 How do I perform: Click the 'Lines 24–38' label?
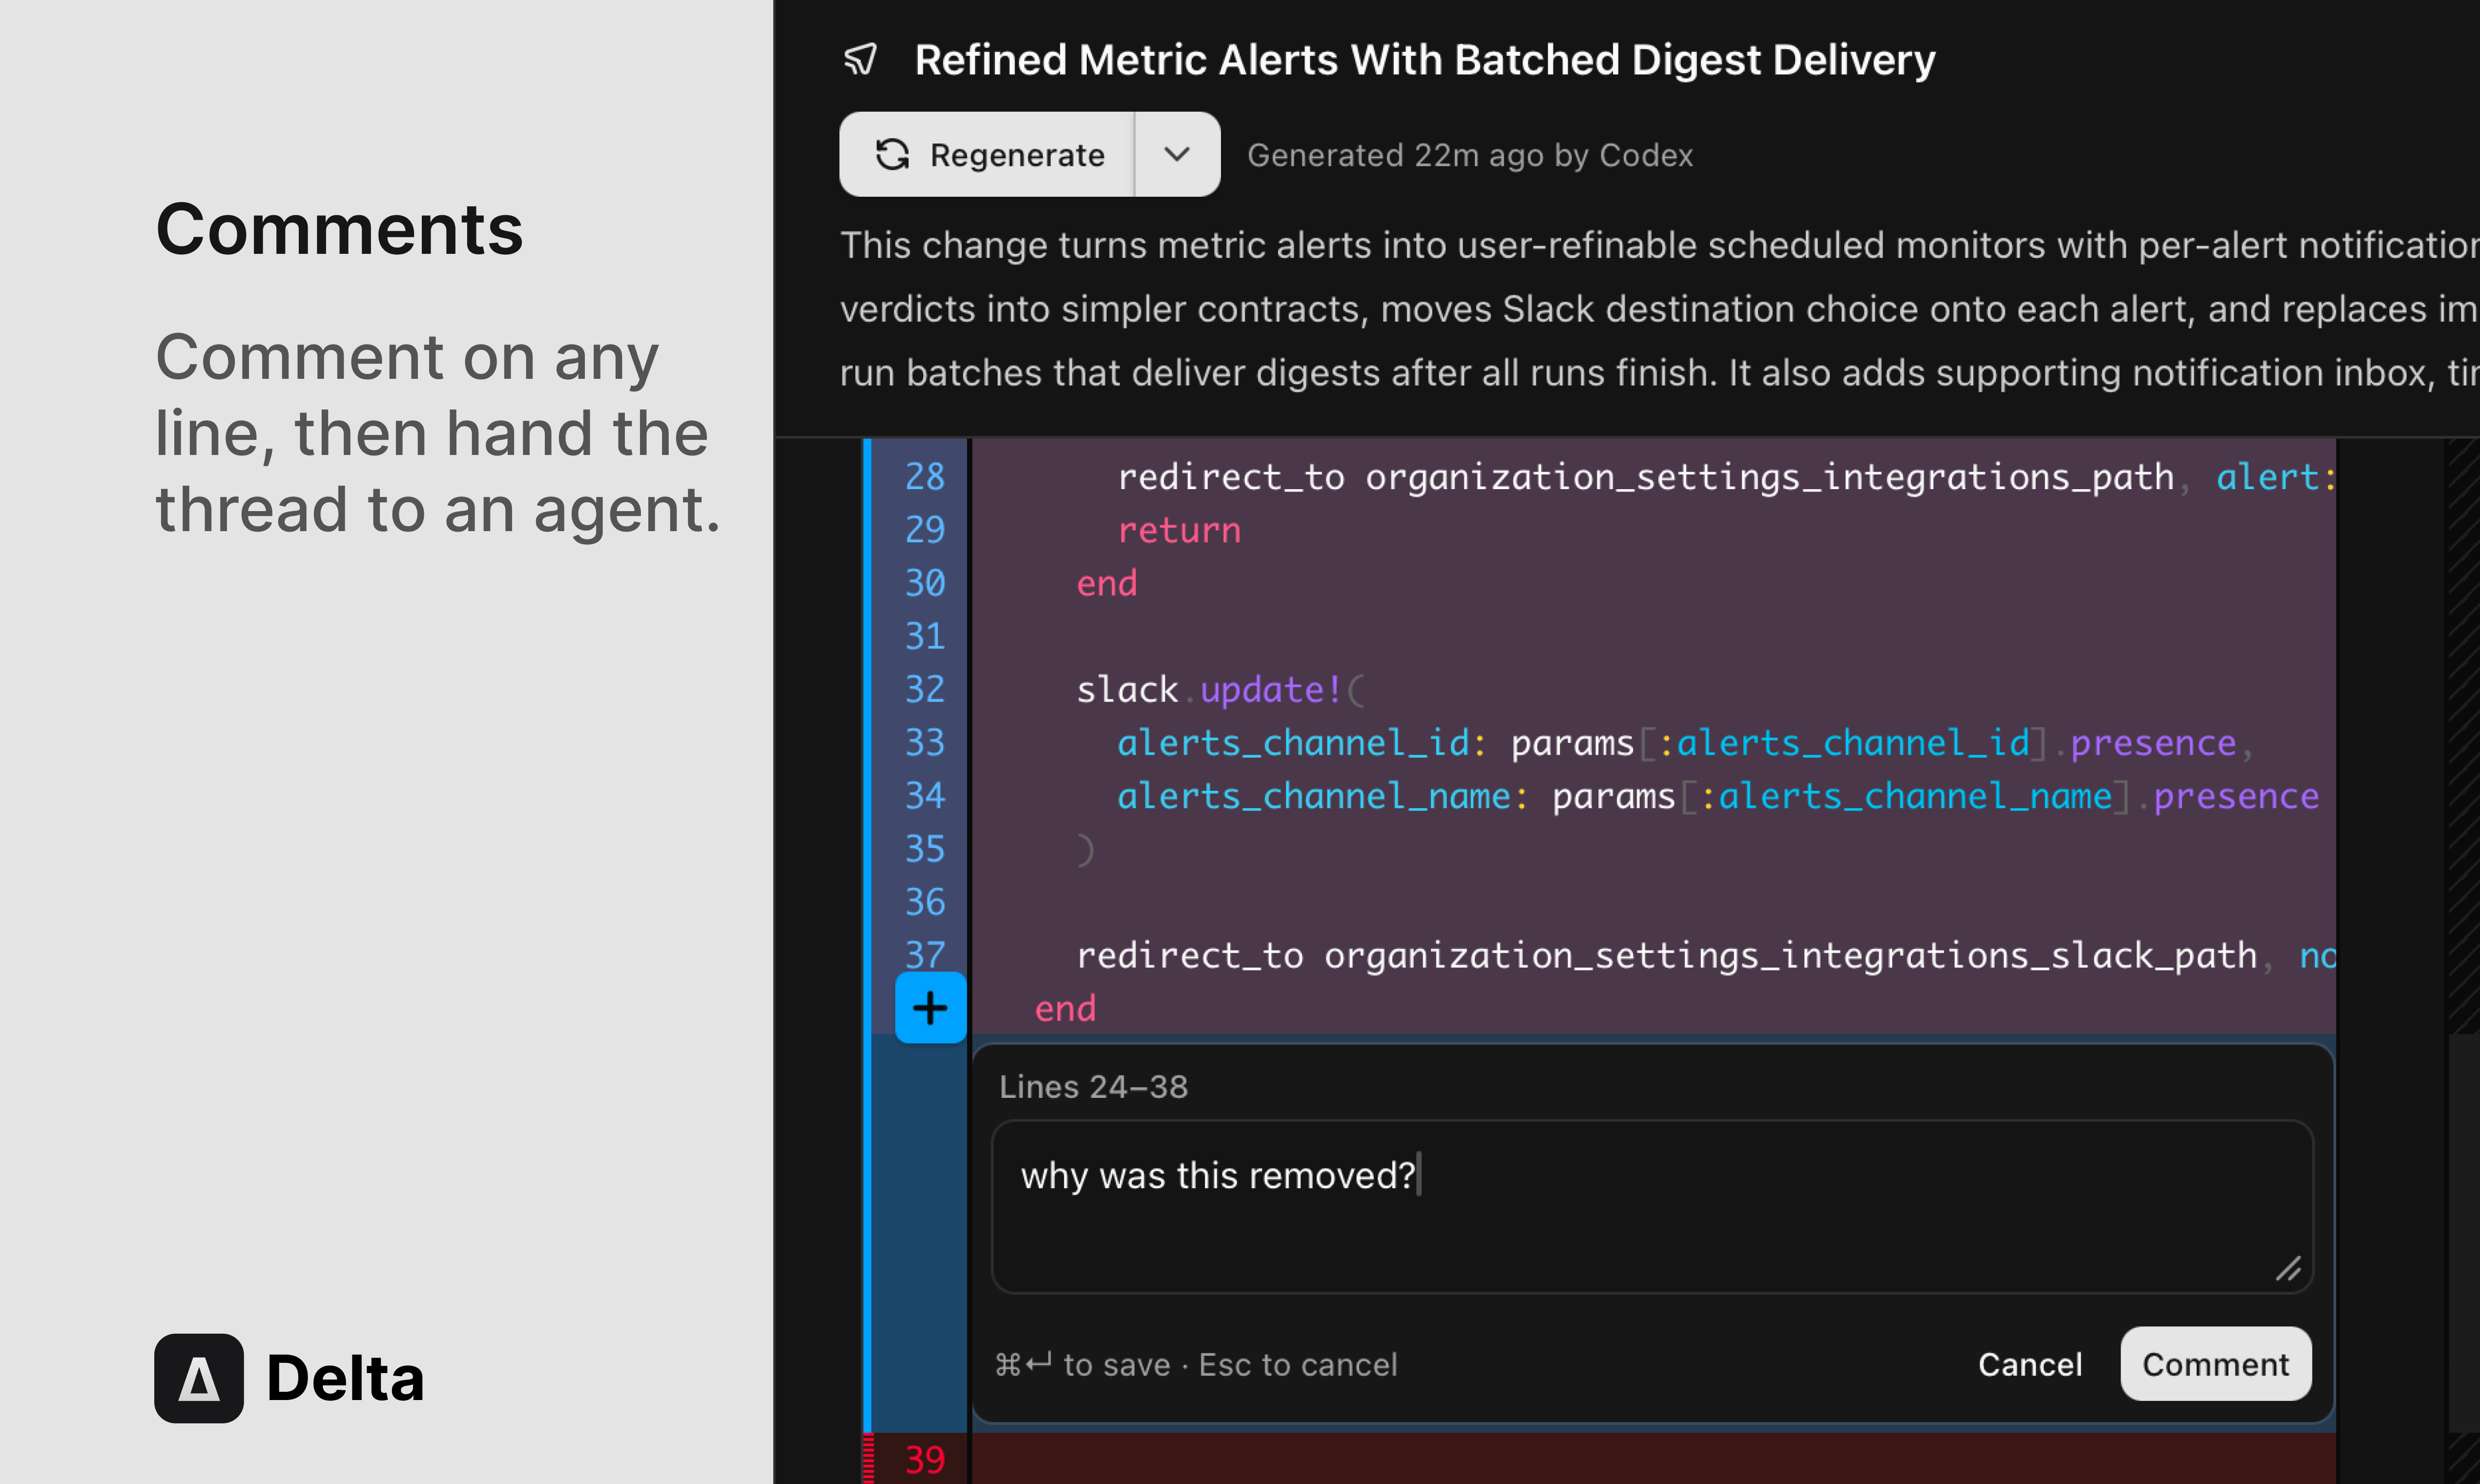point(1093,1087)
